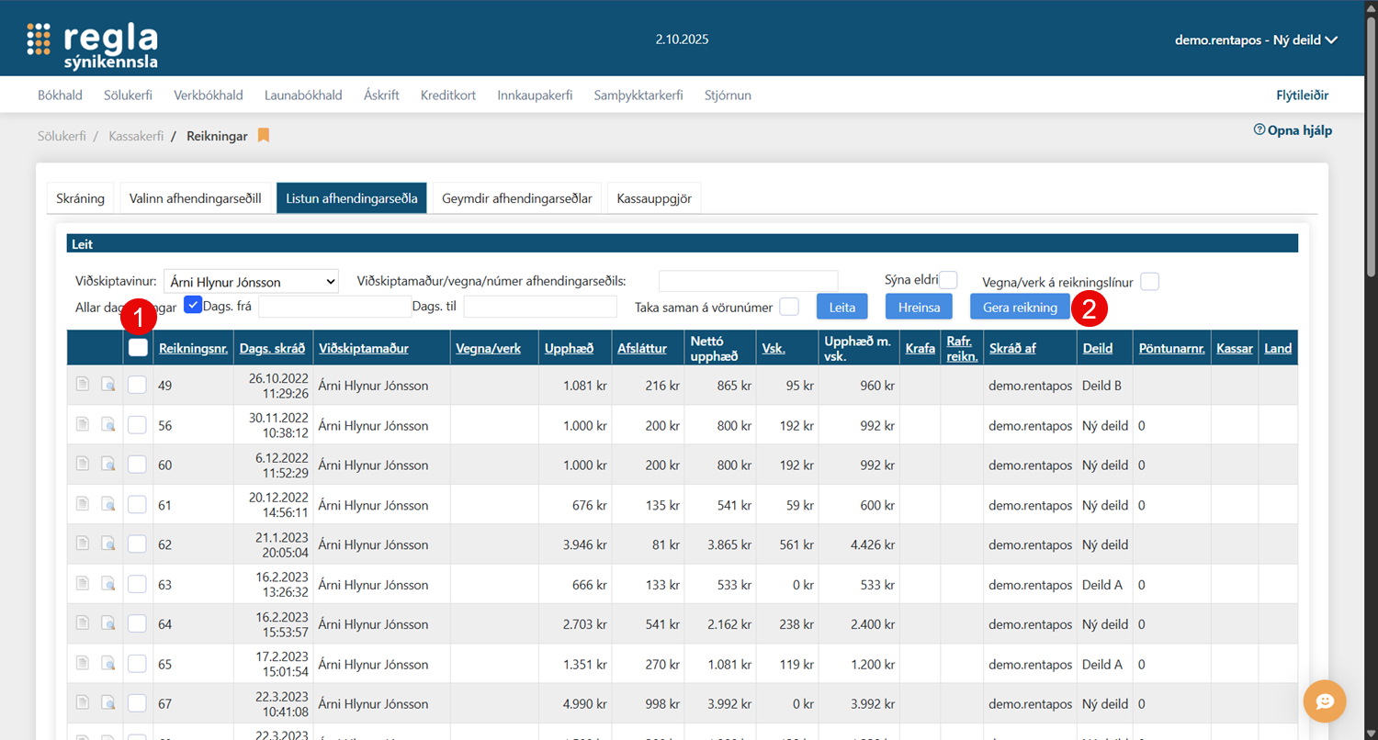Click the orange bookmark icon beside Reikningar
Viewport: 1378px width, 740px height.
click(x=264, y=136)
